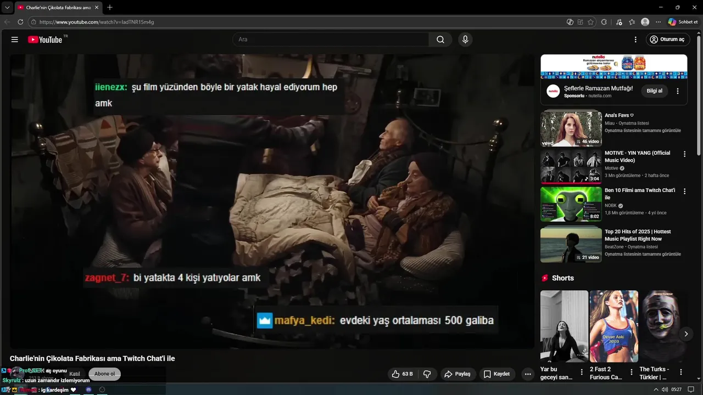
Task: Save video with Kaydet button
Action: click(497, 374)
